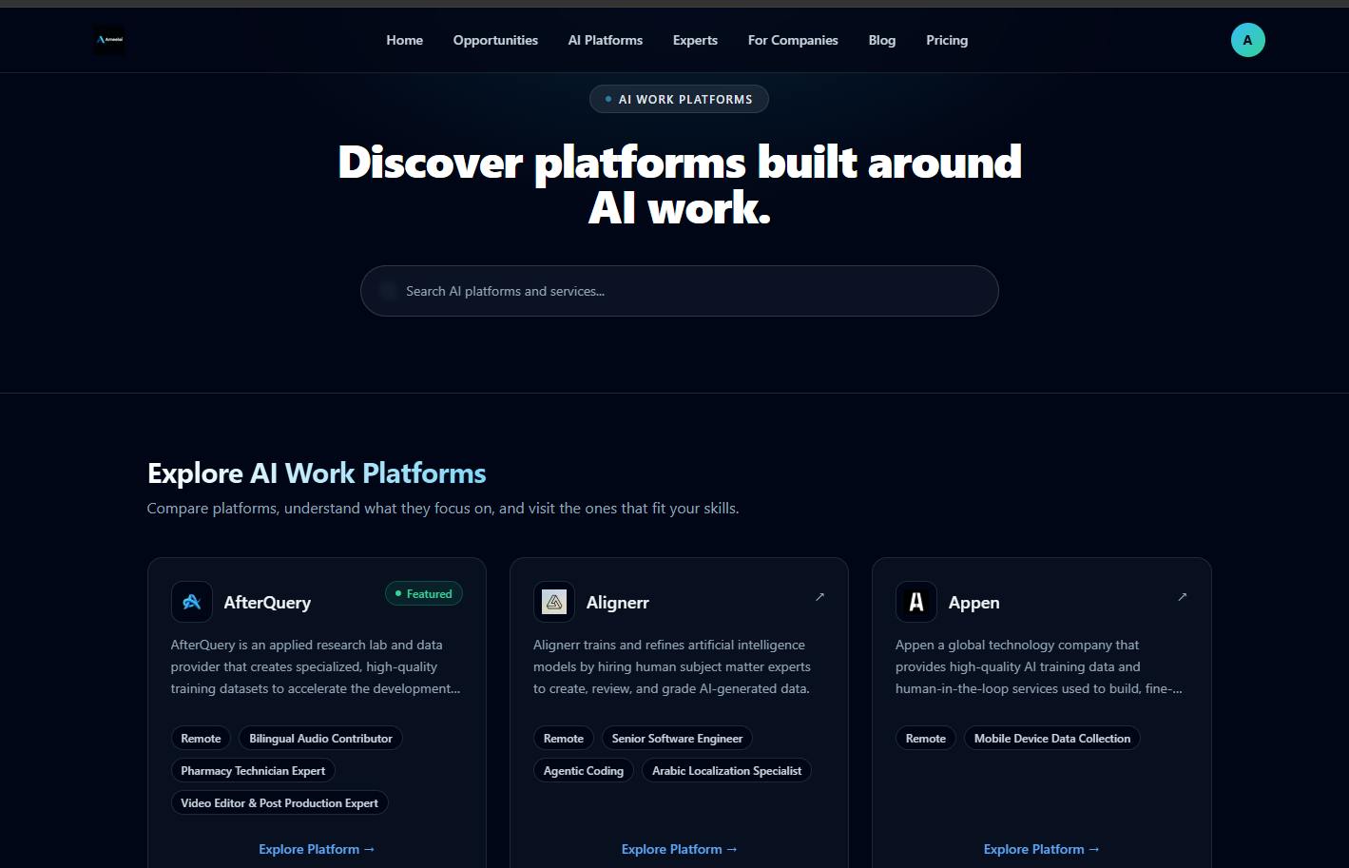
Task: Select AI Platforms in navigation
Action: 606,40
